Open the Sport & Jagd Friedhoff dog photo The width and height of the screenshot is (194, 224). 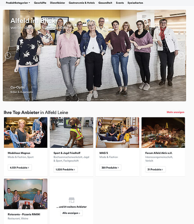(x=71, y=133)
